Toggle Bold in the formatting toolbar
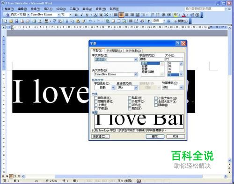The image size is (234, 184). pyautogui.click(x=76, y=15)
